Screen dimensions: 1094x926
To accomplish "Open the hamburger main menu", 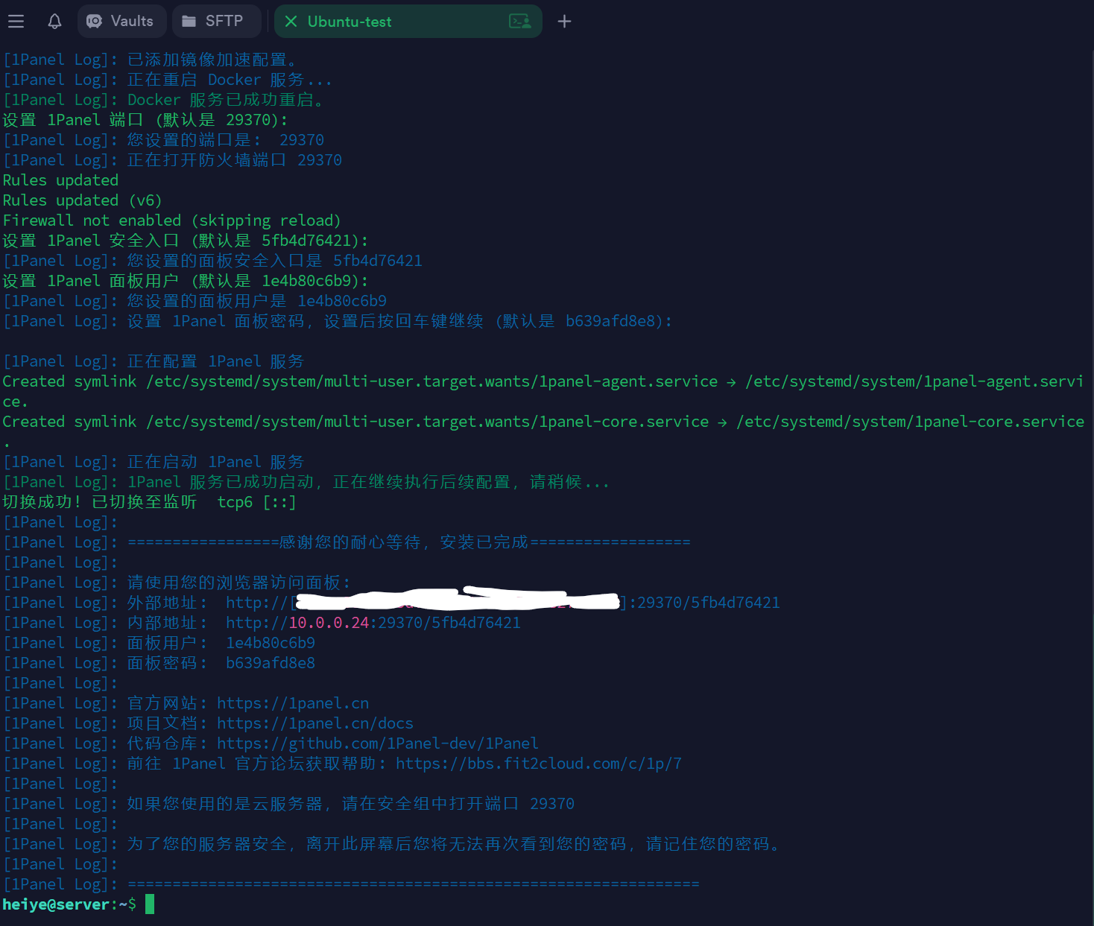I will pos(16,22).
